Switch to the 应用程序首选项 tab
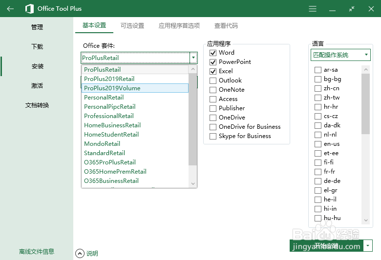This screenshot has width=381, height=260. (x=179, y=25)
